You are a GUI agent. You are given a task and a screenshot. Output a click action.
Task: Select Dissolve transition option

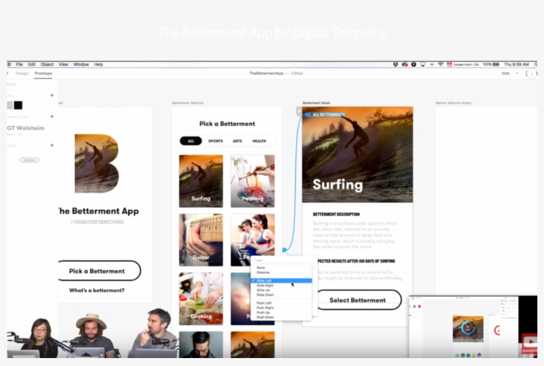281,273
